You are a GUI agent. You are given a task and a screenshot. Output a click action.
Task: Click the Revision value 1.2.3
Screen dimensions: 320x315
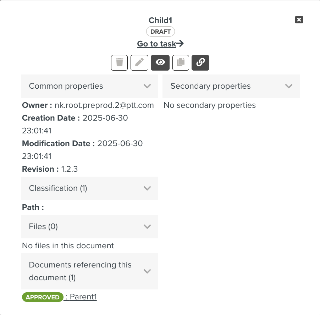(69, 169)
